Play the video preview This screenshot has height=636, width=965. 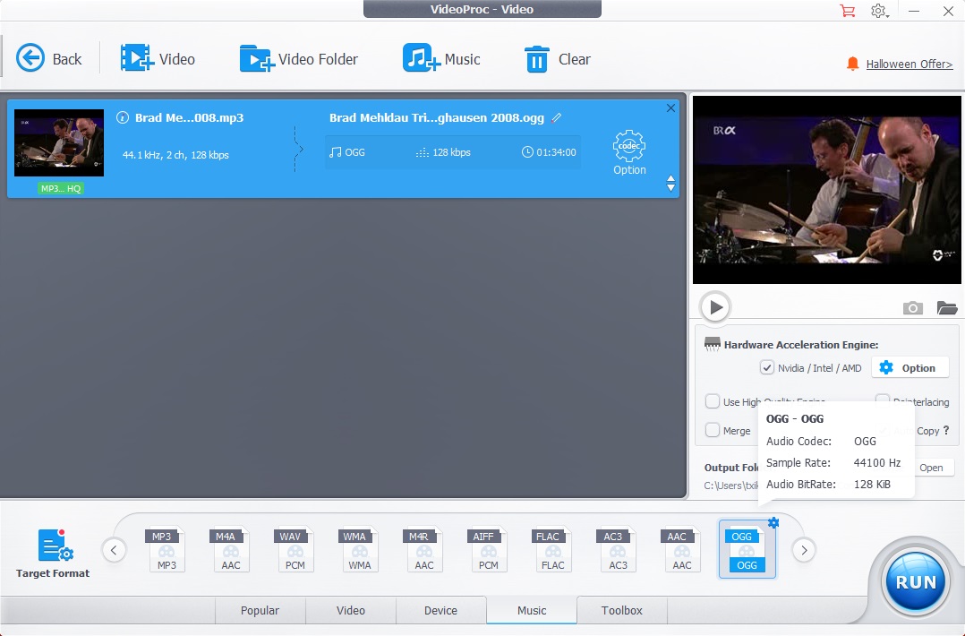(x=714, y=306)
